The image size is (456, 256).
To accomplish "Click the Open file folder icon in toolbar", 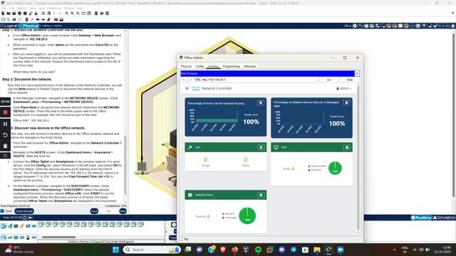I will tap(9, 14).
